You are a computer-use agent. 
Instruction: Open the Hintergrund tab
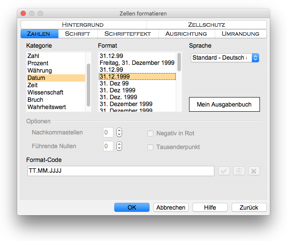(x=82, y=25)
